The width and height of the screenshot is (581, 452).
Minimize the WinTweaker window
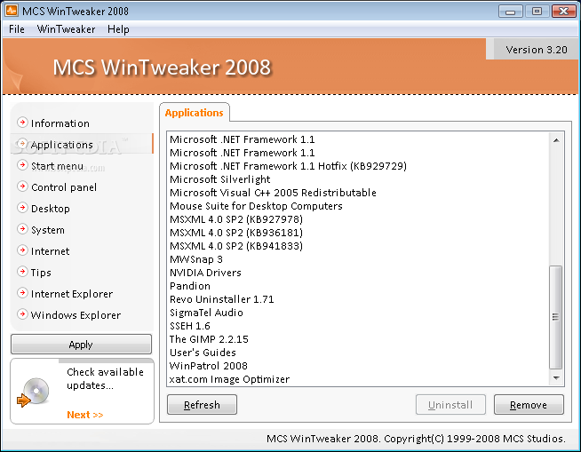(510, 12)
